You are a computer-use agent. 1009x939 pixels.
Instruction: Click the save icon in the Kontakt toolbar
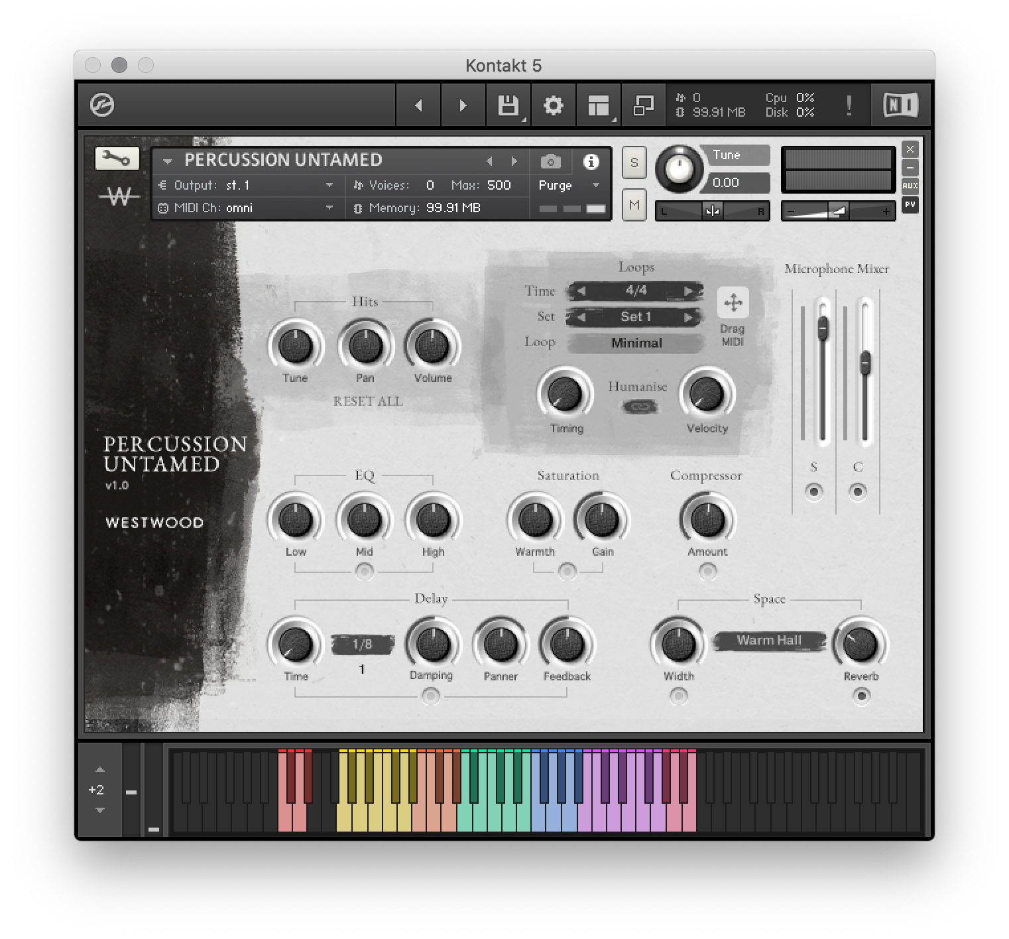(x=507, y=105)
